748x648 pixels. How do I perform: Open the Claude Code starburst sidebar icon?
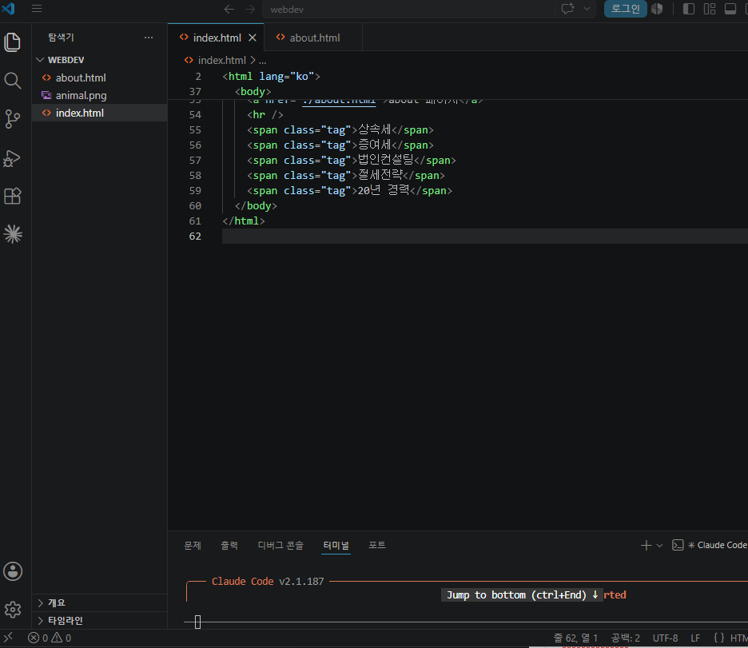pos(13,234)
